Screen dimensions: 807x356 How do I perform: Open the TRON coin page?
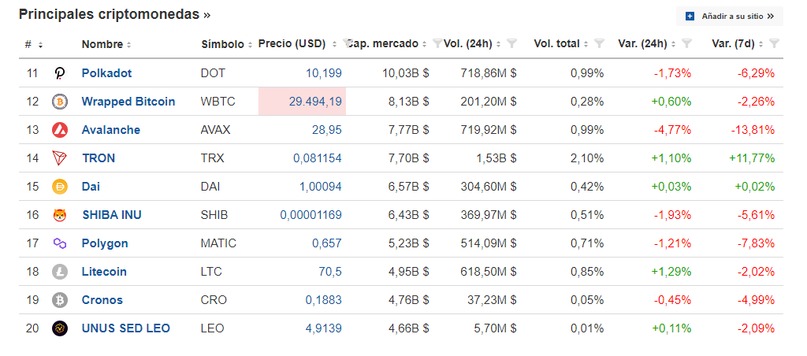coord(99,158)
